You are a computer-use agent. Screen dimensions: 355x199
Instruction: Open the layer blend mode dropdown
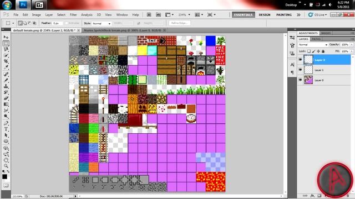click(x=313, y=45)
